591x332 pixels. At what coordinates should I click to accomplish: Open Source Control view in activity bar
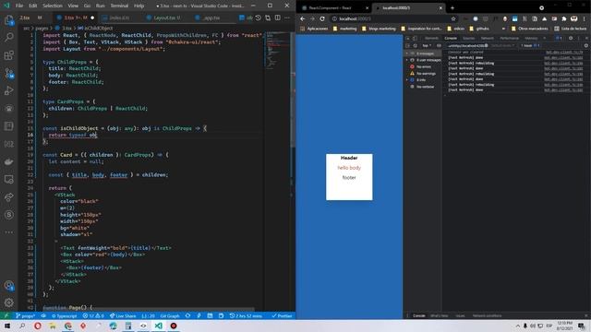pyautogui.click(x=8, y=73)
